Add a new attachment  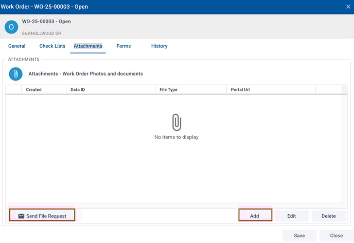pyautogui.click(x=255, y=216)
